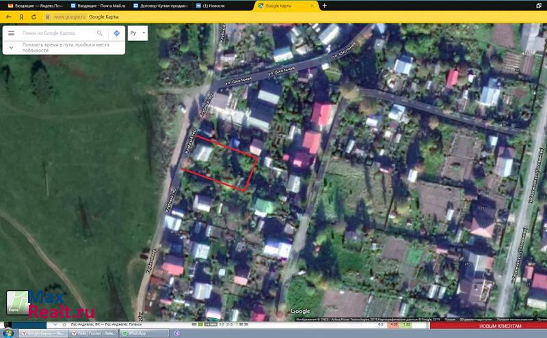547x338 pixels.
Task: Open the 'Ру' language dropdown
Action: click(137, 33)
